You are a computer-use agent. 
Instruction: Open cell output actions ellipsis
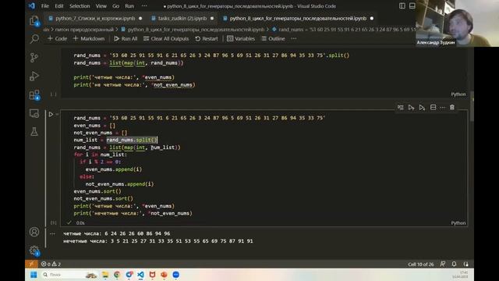[52, 233]
